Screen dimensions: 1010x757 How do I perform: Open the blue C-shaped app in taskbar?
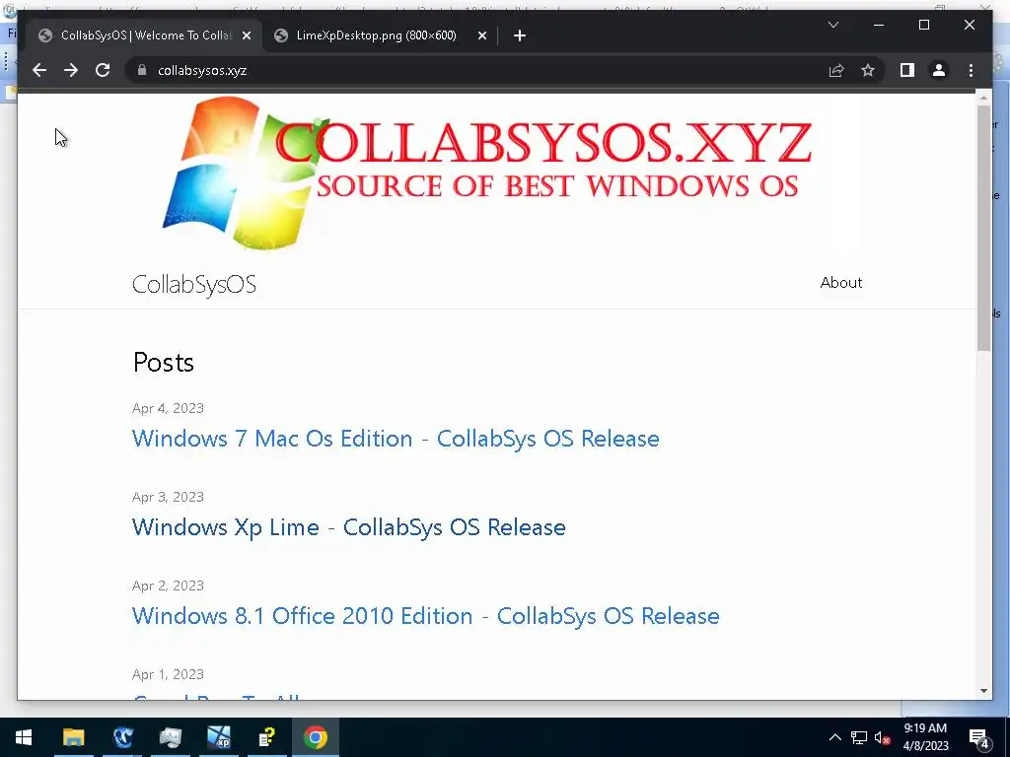point(121,737)
